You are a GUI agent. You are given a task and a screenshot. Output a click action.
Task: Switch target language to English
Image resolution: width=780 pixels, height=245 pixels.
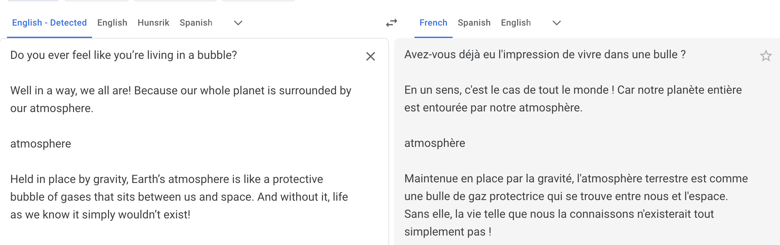coord(516,23)
